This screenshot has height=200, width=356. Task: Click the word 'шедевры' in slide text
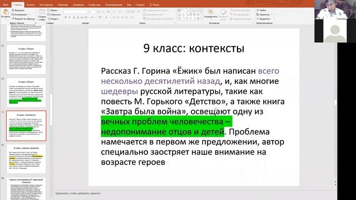pos(120,91)
